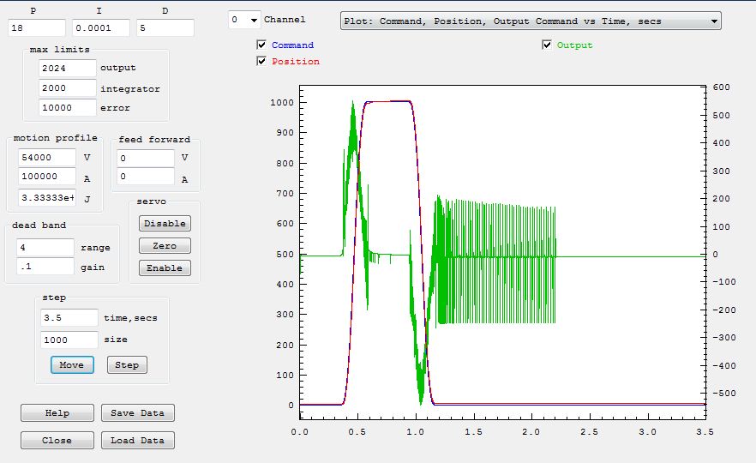756x463 pixels.
Task: Click the servo Zero button
Action: click(x=165, y=245)
